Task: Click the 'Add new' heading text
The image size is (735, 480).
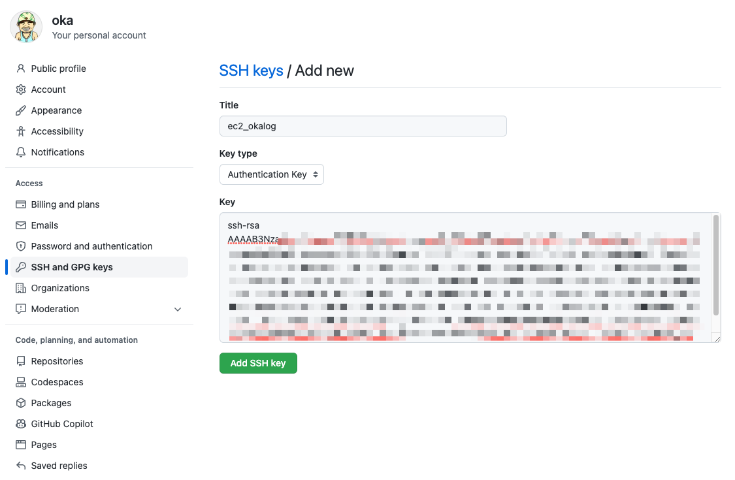Action: point(324,71)
